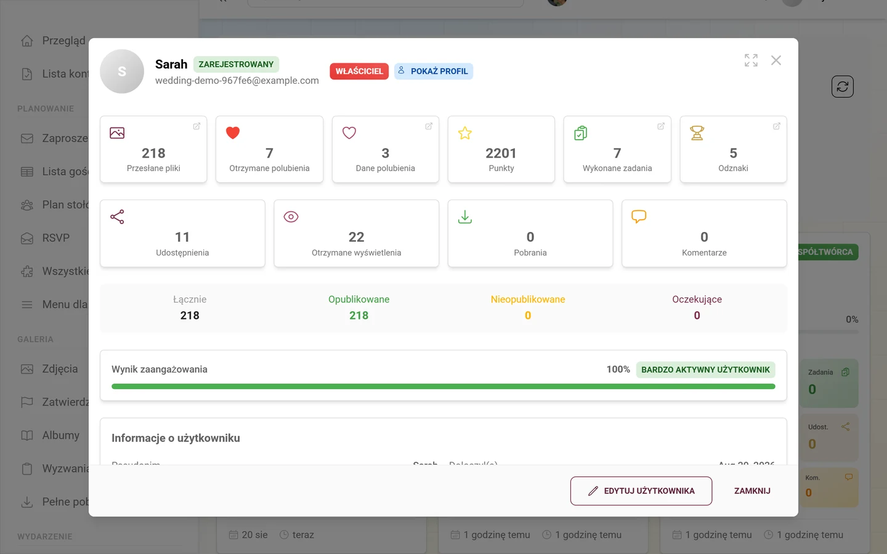Open RSVP in the sidebar

pyautogui.click(x=45, y=238)
